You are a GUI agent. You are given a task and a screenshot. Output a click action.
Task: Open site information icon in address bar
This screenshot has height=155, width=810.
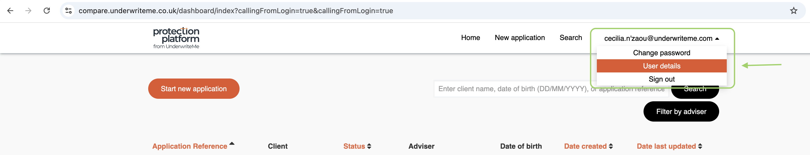[68, 11]
